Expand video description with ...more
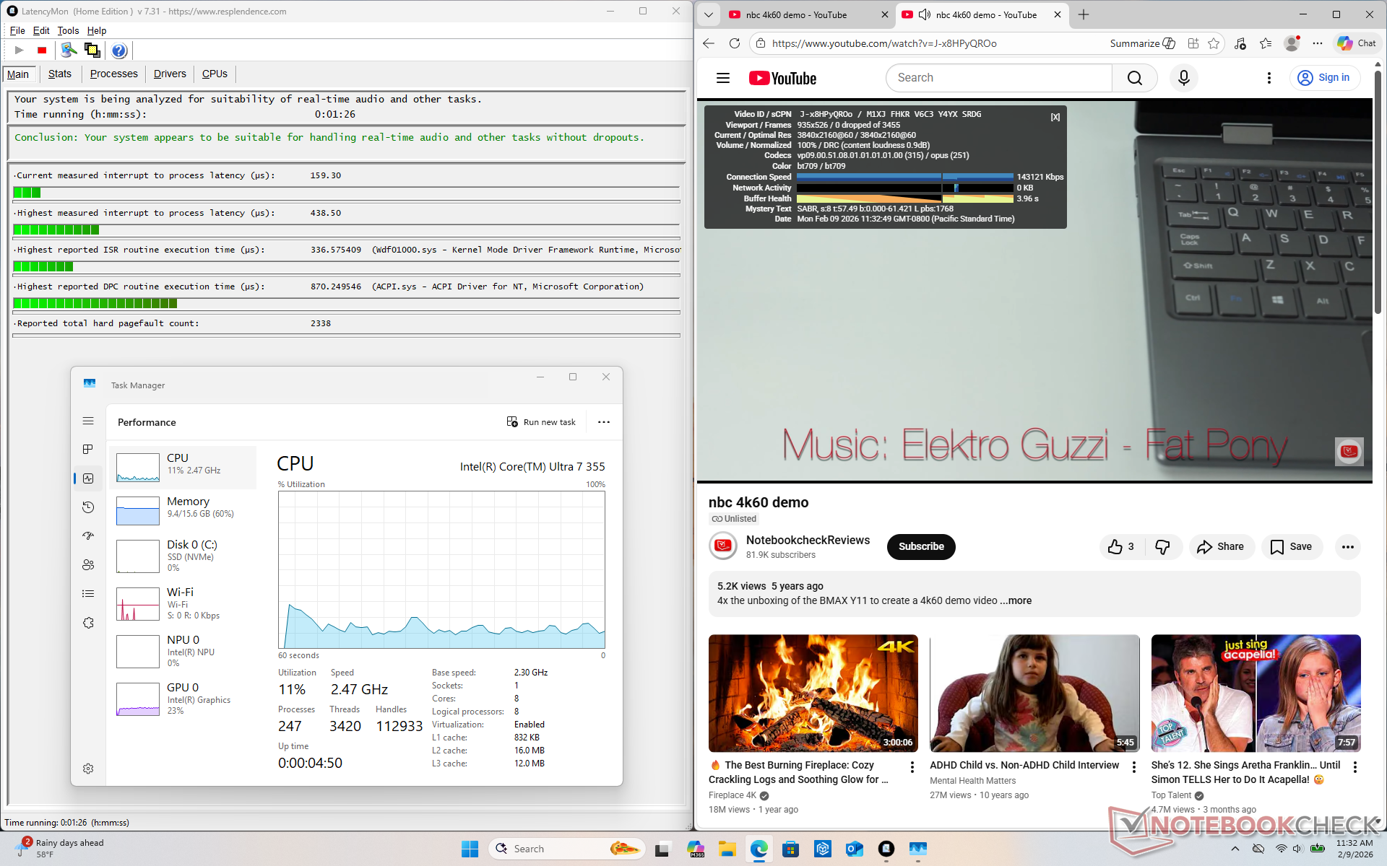This screenshot has height=866, width=1387. pyautogui.click(x=1016, y=600)
